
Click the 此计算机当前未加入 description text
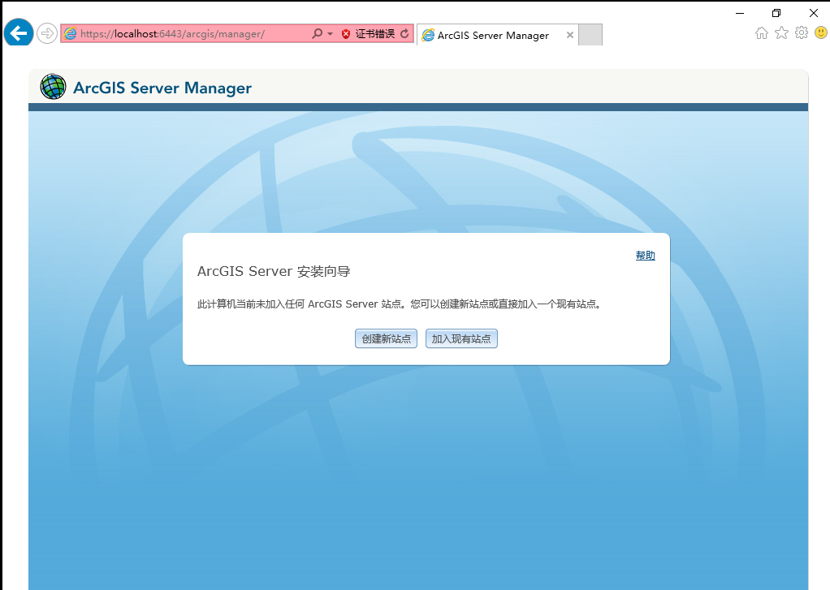pyautogui.click(x=400, y=304)
